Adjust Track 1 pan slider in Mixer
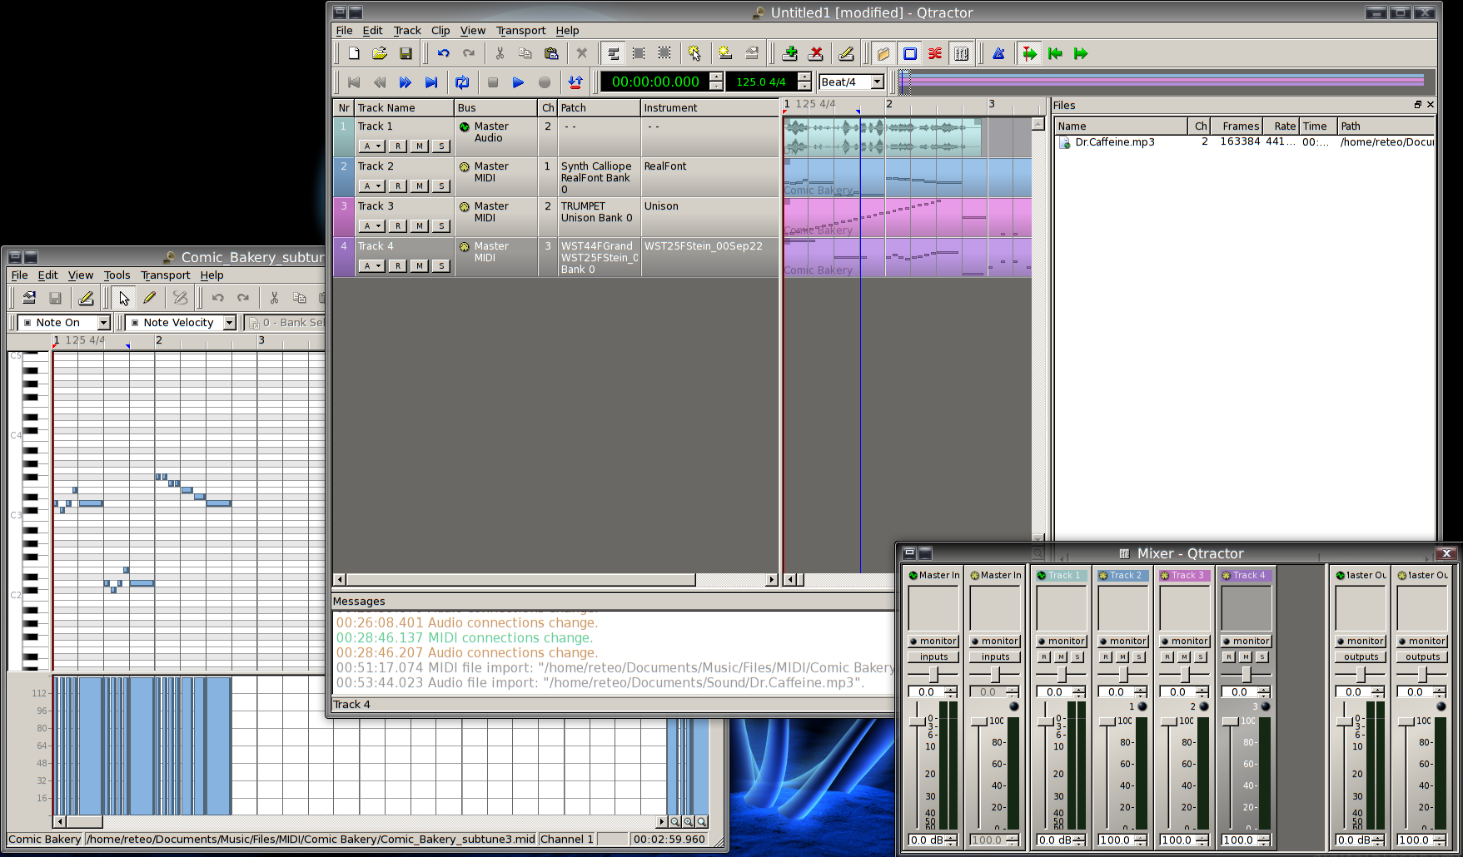The height and width of the screenshot is (857, 1463). tap(1062, 675)
